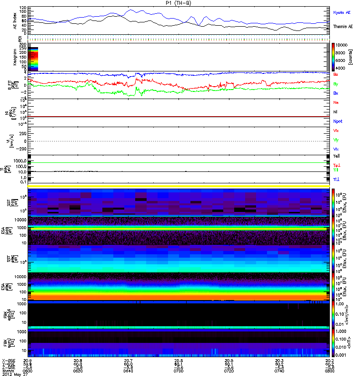Click the AE Index y-axis label
Viewport: 357px width, 381px height.
click(15, 21)
